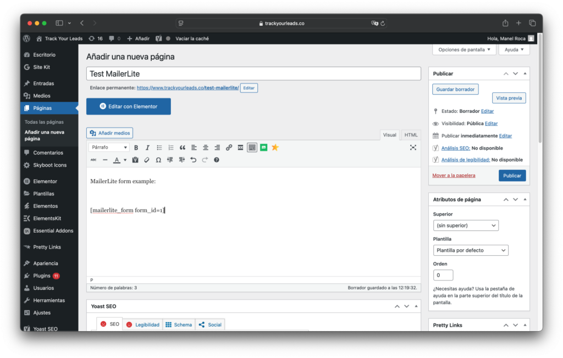Undo last edit
Image resolution: width=563 pixels, height=358 pixels.
pos(193,160)
